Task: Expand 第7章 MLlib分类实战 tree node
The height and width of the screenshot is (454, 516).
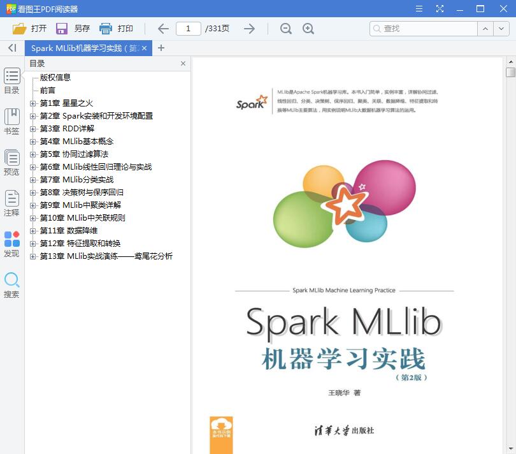Action: (x=32, y=180)
